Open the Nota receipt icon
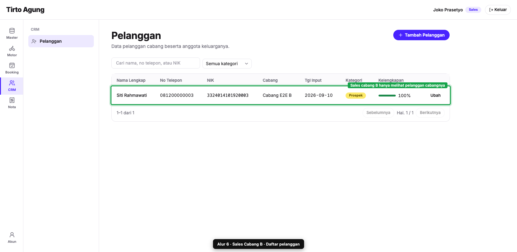 click(x=12, y=100)
